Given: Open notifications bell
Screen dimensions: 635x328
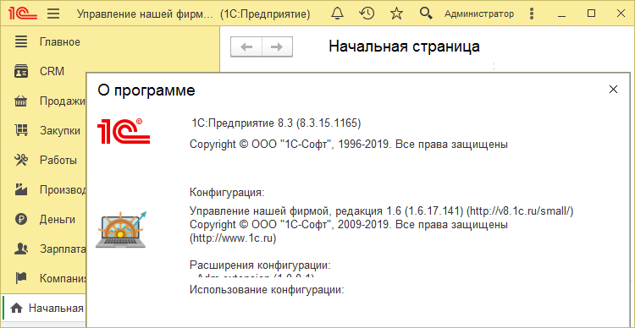Looking at the screenshot, I should 337,14.
